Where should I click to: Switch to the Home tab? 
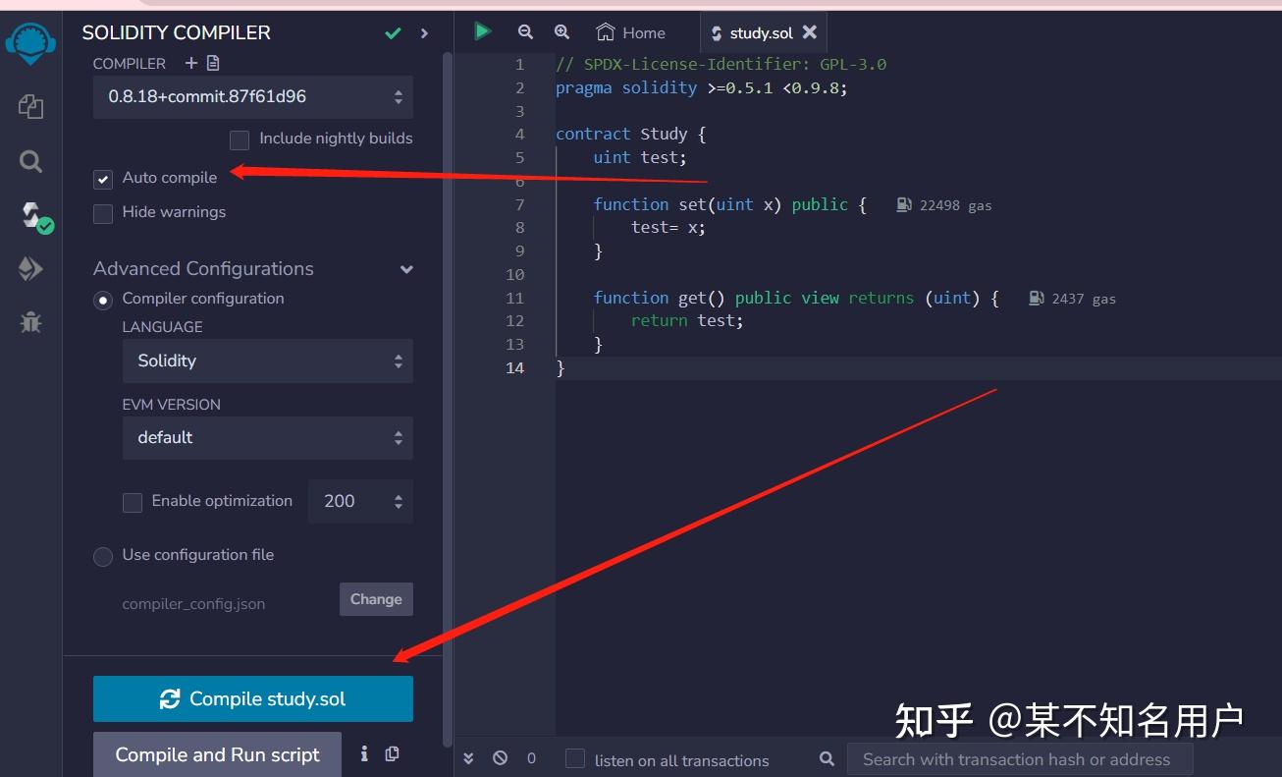(x=631, y=32)
